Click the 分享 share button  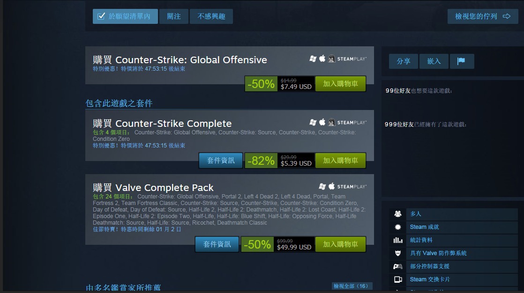(404, 61)
